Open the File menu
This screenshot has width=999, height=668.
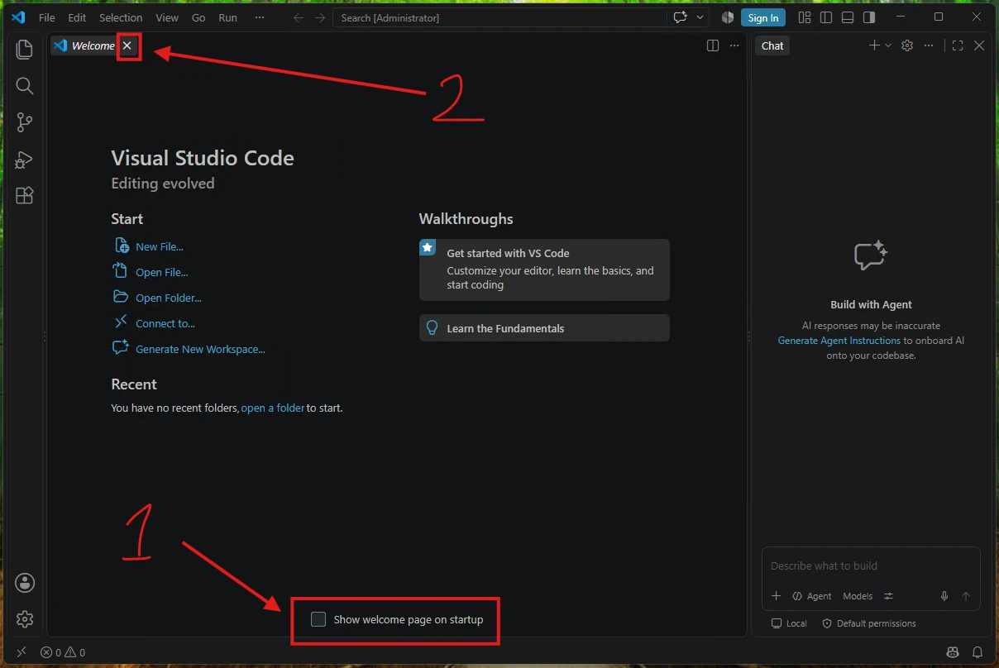(x=47, y=17)
